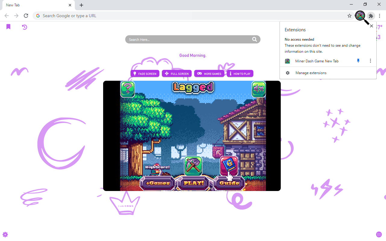Click the pickaxe and shovel game icon
Image resolution: width=386 pixels, height=241 pixels.
click(193, 166)
